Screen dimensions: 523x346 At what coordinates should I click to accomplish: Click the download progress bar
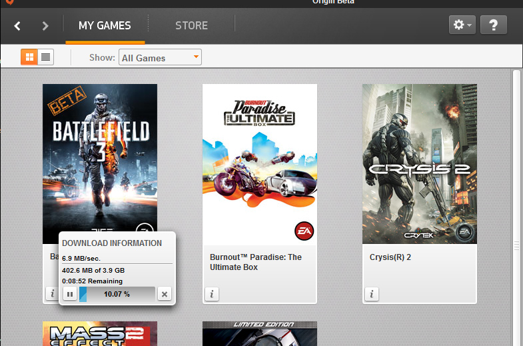117,294
